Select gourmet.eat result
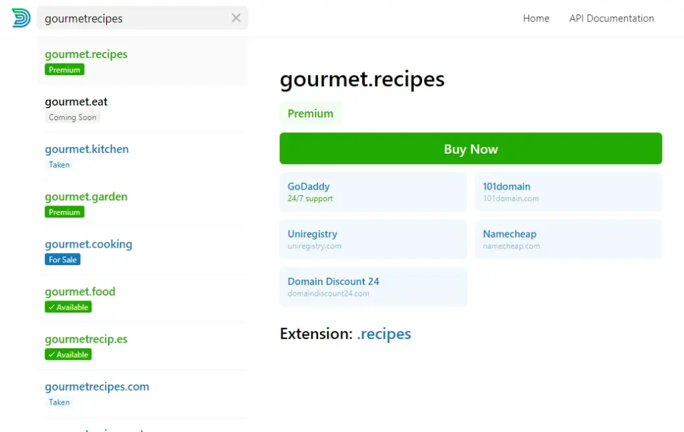 (143, 109)
